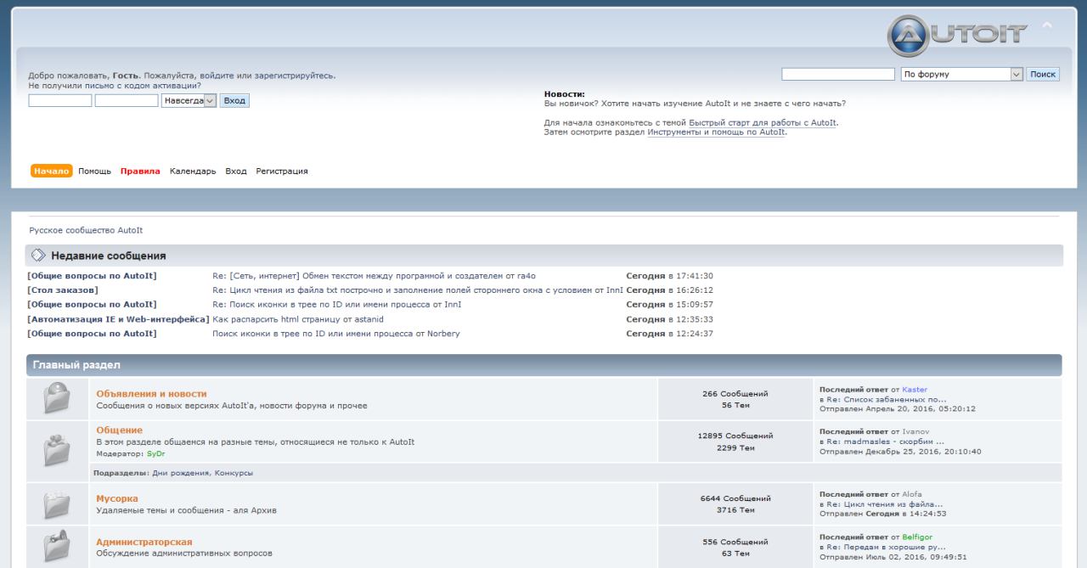This screenshot has height=568, width=1087.
Task: Click [Автоматизация IE и Web-интерфейса] board link
Action: (118, 319)
